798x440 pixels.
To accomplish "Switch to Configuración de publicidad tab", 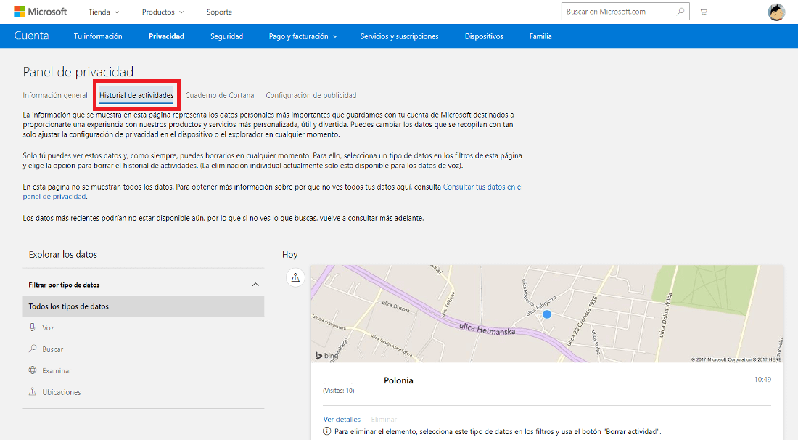I will (x=311, y=95).
